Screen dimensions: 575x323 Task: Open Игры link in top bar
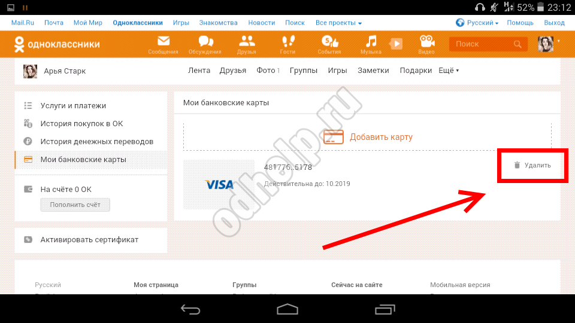[x=181, y=23]
